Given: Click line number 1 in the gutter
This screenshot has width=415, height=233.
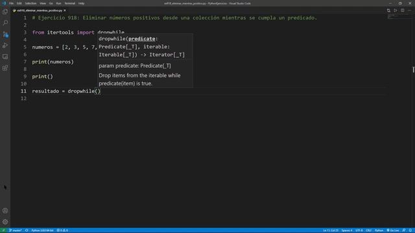Looking at the screenshot, I should 25,17.
